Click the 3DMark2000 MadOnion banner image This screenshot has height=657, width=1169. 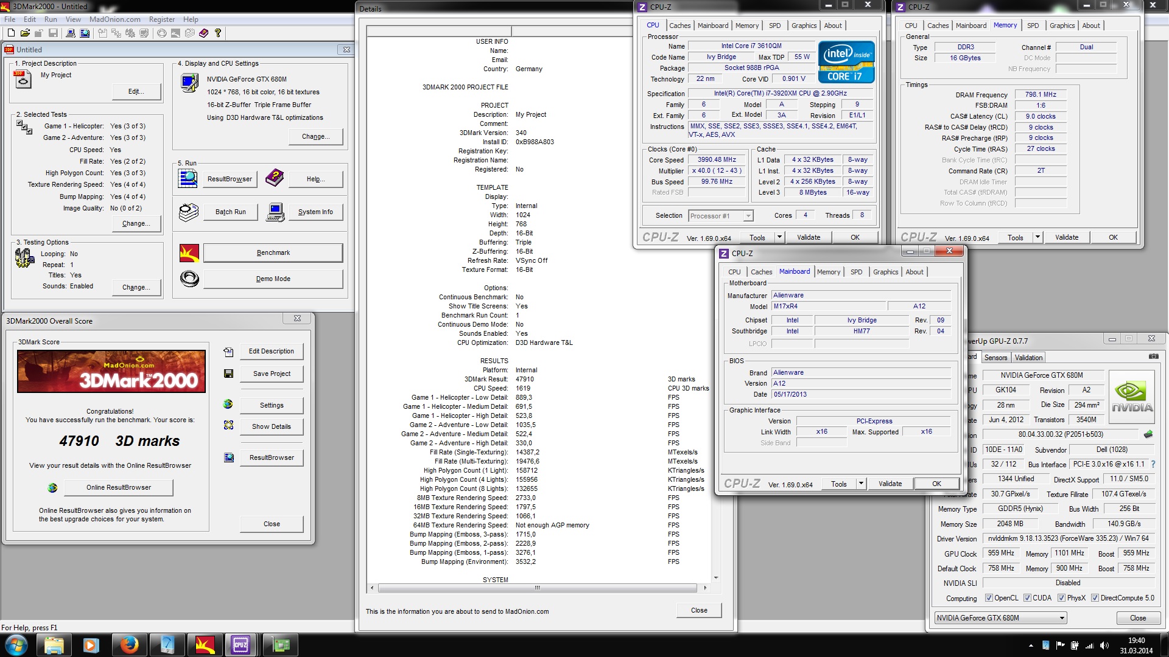[111, 371]
